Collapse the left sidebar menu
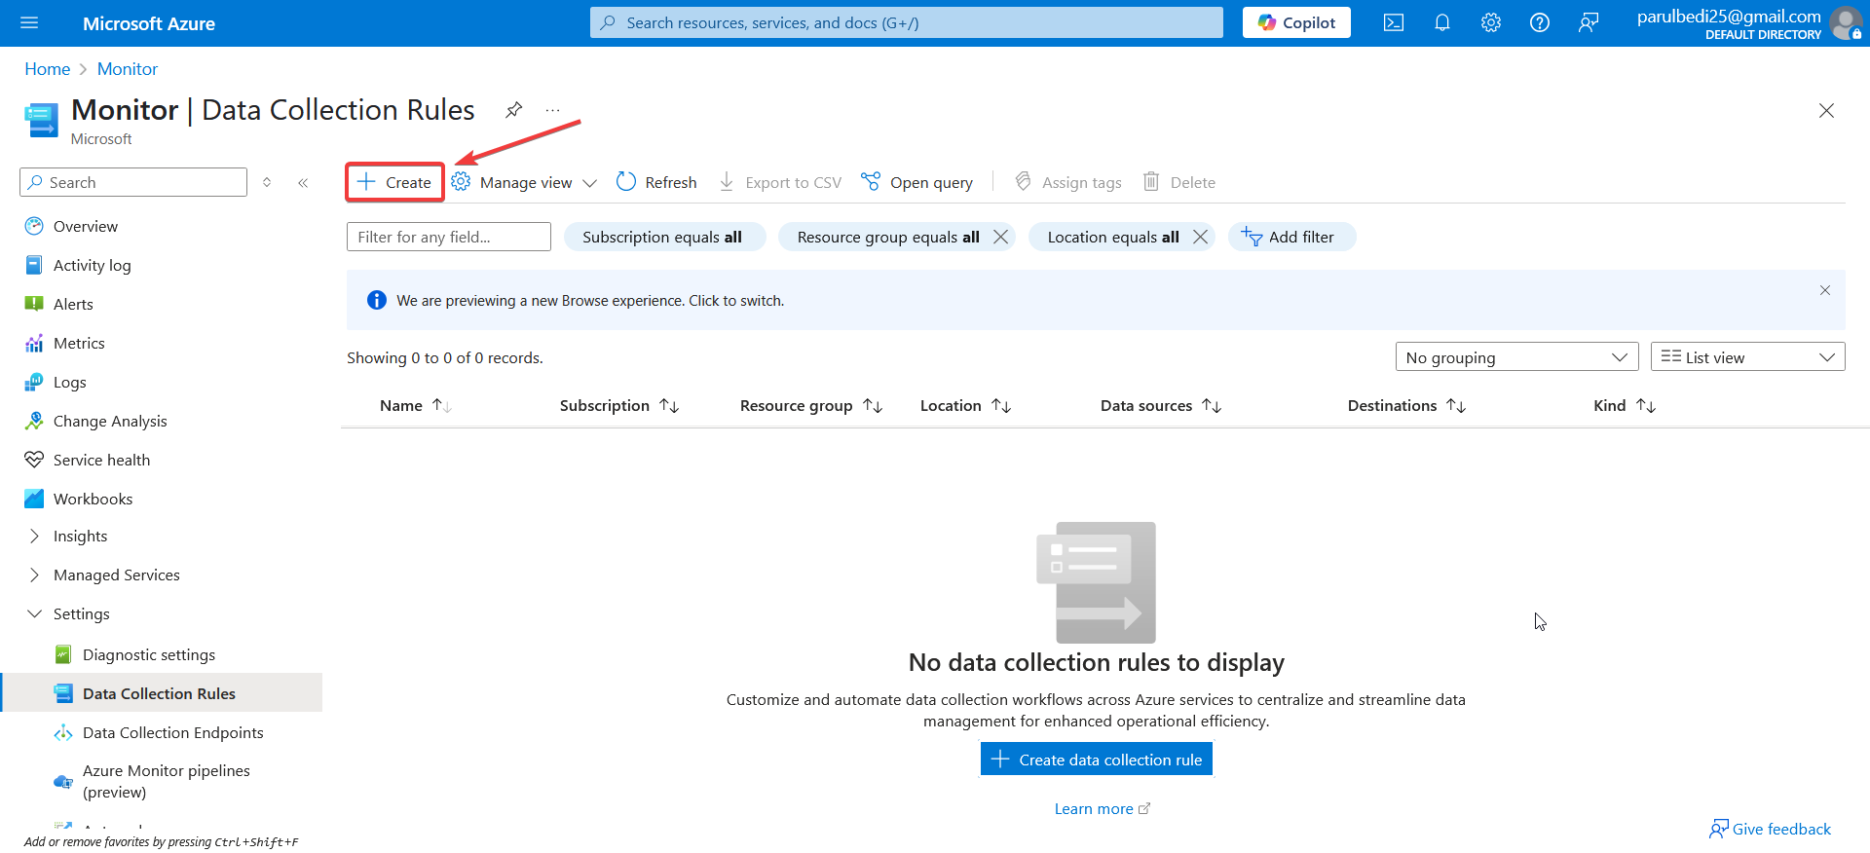The width and height of the screenshot is (1870, 853). (x=303, y=183)
